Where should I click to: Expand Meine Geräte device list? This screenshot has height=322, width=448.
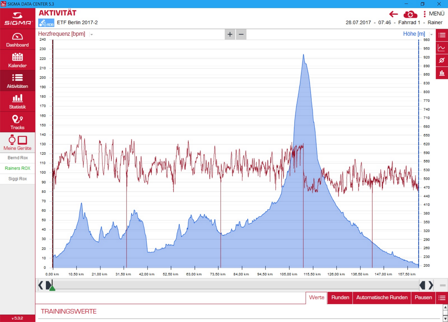pyautogui.click(x=18, y=142)
